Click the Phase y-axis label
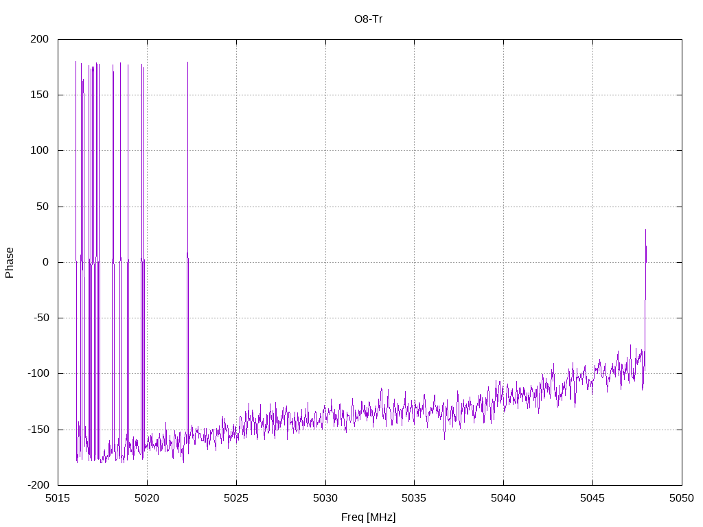The image size is (703, 527). point(10,263)
